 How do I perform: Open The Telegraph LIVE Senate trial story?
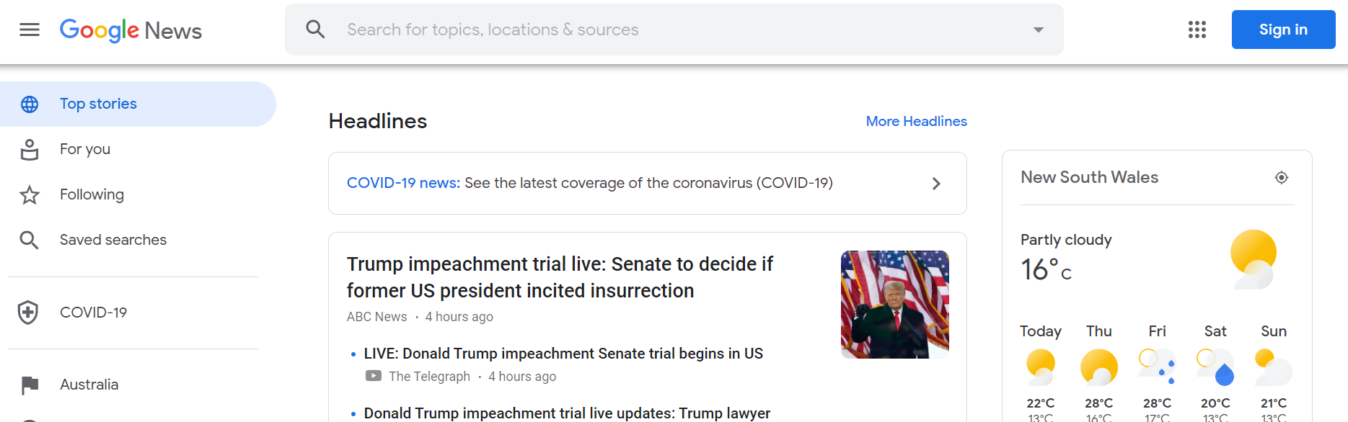563,354
